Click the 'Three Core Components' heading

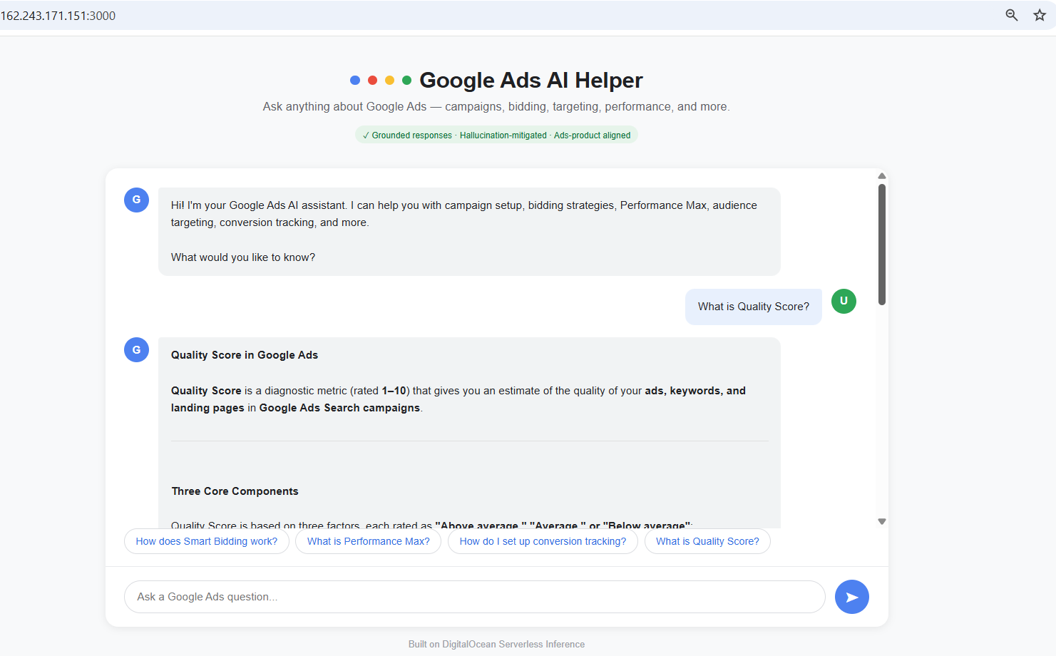click(235, 491)
